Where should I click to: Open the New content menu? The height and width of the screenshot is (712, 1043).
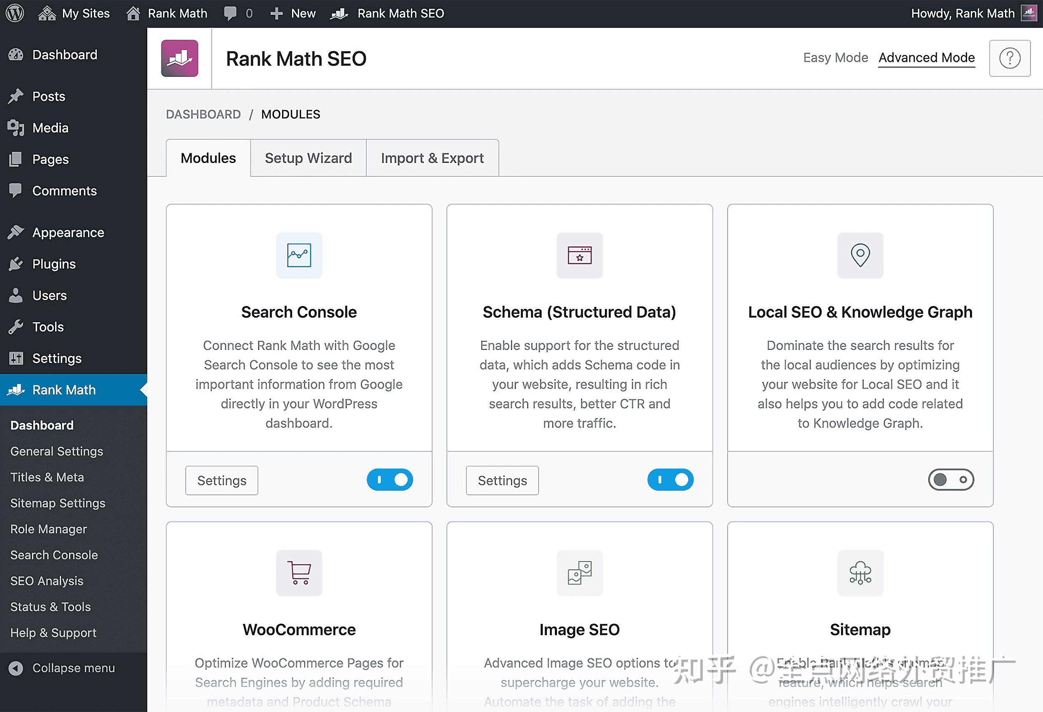pos(292,13)
